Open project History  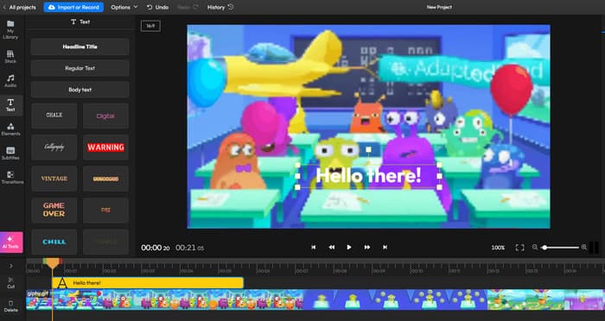[x=220, y=7]
